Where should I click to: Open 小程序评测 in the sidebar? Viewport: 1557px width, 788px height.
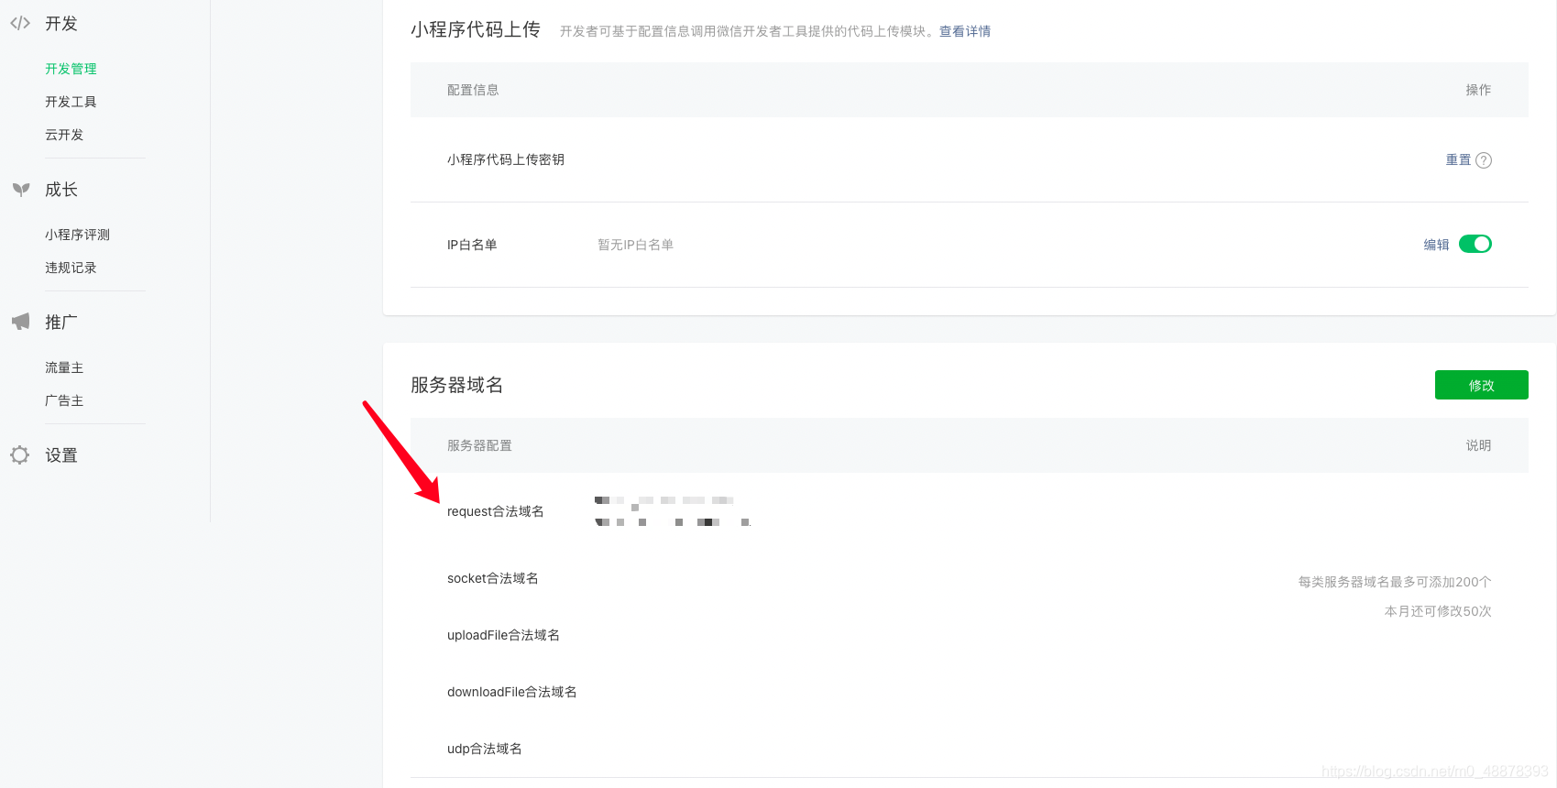[x=77, y=235]
